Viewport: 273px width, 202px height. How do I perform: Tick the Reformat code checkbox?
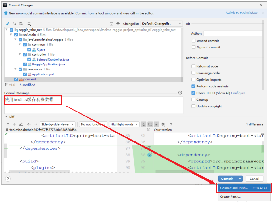click(194, 66)
